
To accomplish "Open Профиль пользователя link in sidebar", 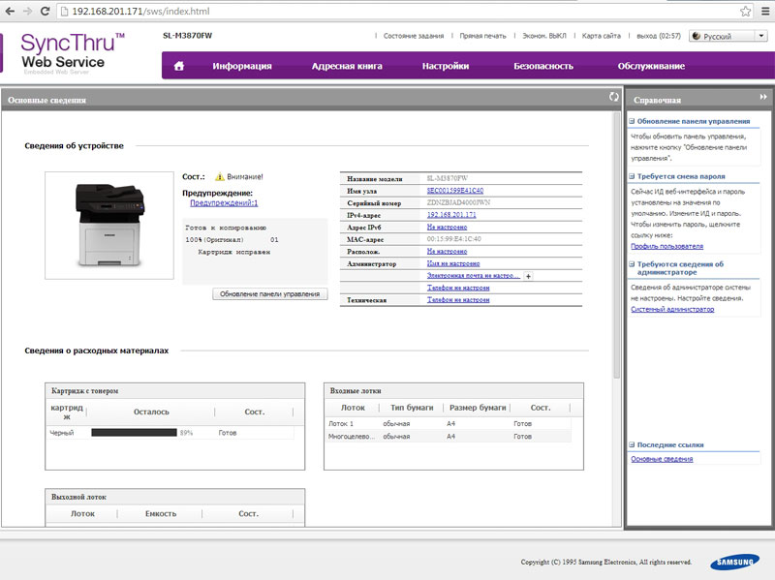I will 666,246.
